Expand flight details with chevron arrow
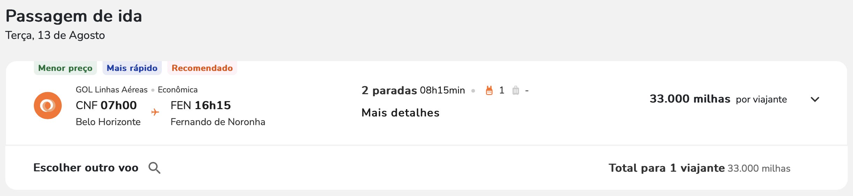853x196 pixels. tap(815, 99)
